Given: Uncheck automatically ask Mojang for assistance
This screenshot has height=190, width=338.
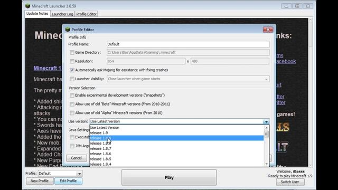Looking at the screenshot, I should tap(72, 70).
